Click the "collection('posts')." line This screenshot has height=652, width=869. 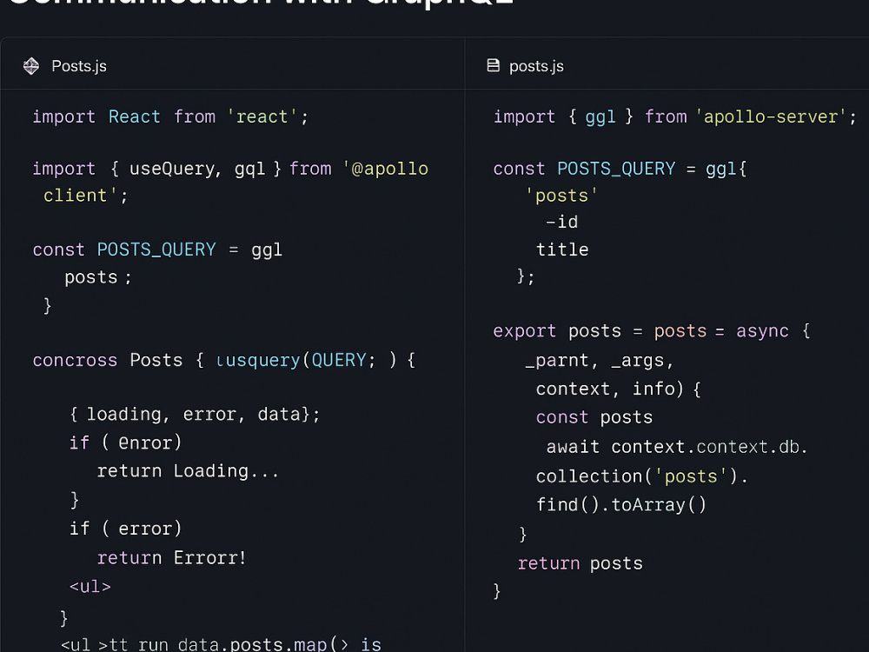(642, 476)
